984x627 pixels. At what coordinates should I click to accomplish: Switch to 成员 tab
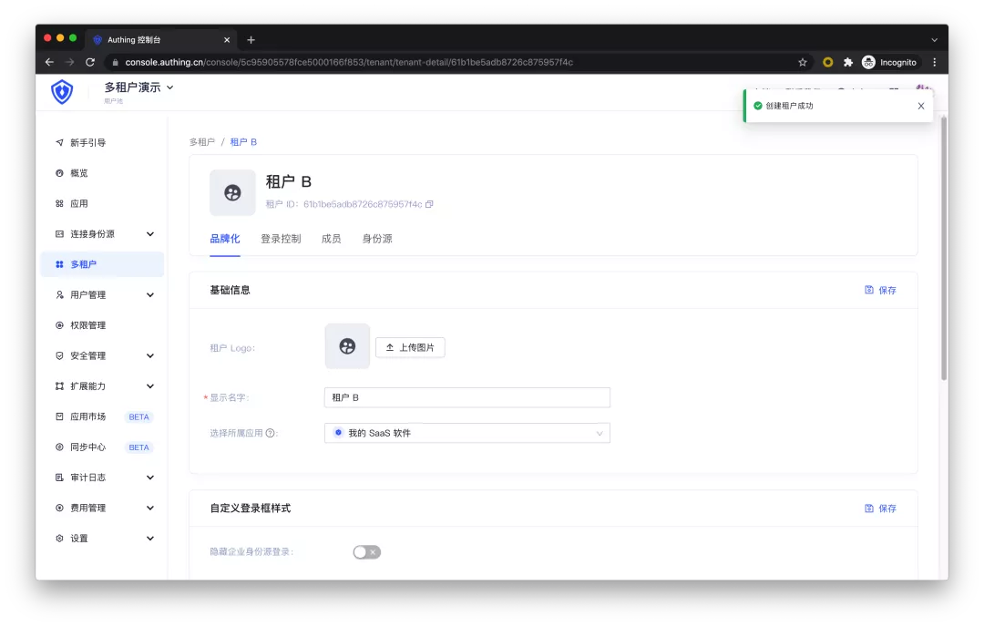(331, 239)
